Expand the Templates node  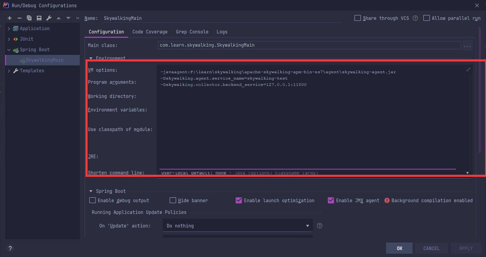(9, 71)
